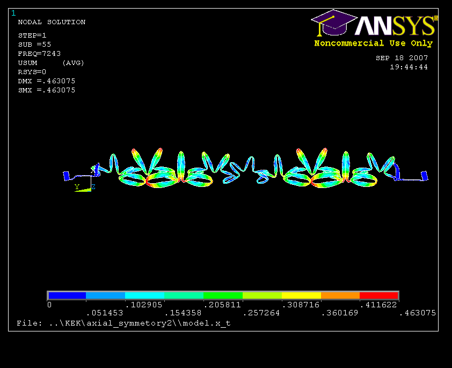The width and height of the screenshot is (452, 368).
Task: Click the 19:44:44 timestamp
Action: click(409, 67)
